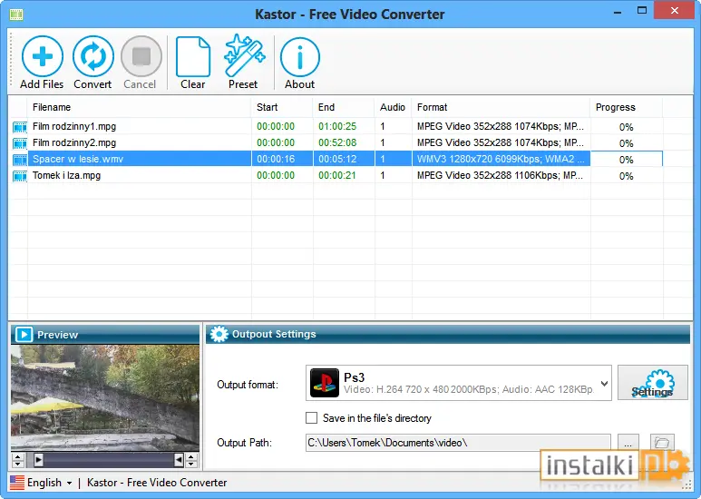Sort by the Filename column header
The height and width of the screenshot is (499, 701).
[139, 107]
